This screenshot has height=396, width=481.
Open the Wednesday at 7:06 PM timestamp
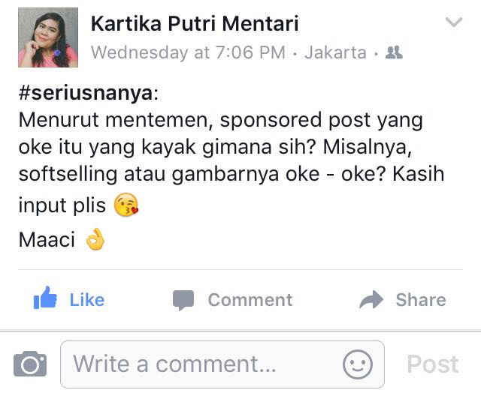point(188,52)
